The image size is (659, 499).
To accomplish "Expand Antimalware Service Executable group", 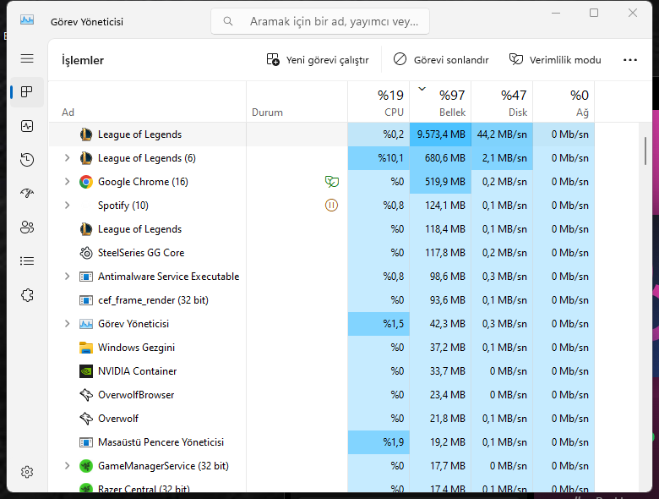I will 68,276.
